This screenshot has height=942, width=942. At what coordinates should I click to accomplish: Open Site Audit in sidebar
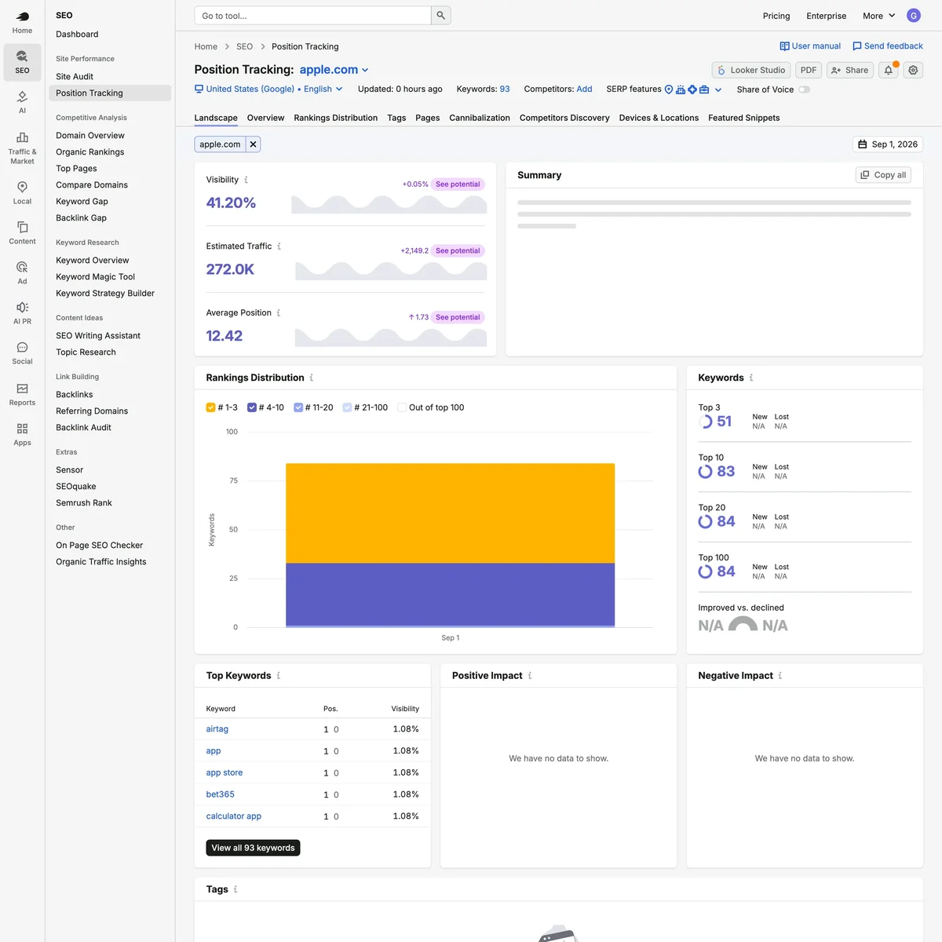pyautogui.click(x=75, y=77)
